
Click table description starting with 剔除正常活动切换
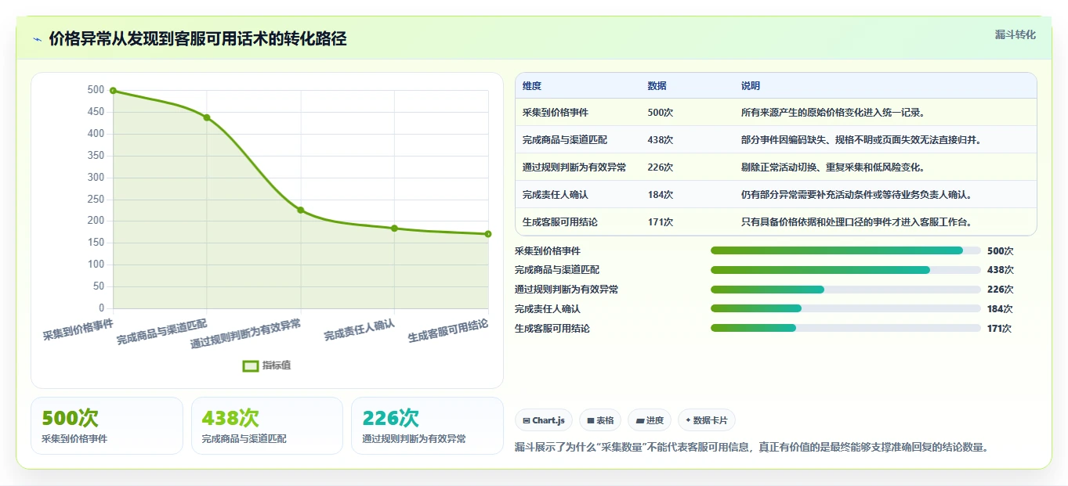[834, 167]
